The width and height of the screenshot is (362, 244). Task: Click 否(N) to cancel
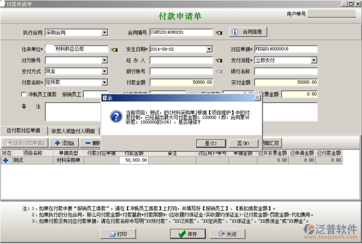click(x=243, y=143)
